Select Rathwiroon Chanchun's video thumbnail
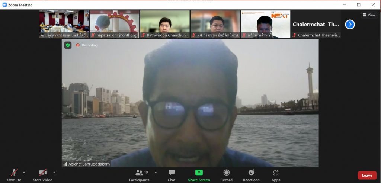This screenshot has width=381, height=183. pyautogui.click(x=165, y=24)
